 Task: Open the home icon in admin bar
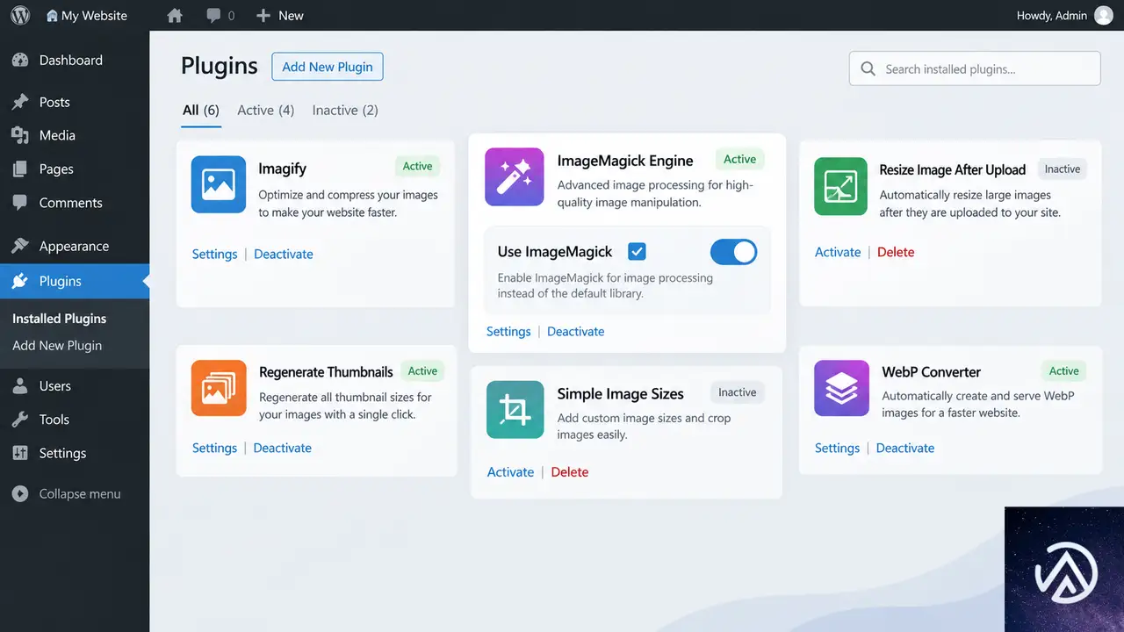pyautogui.click(x=175, y=16)
